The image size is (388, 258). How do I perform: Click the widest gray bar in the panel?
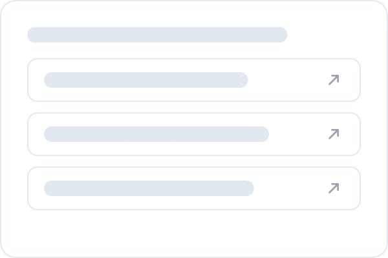click(157, 35)
